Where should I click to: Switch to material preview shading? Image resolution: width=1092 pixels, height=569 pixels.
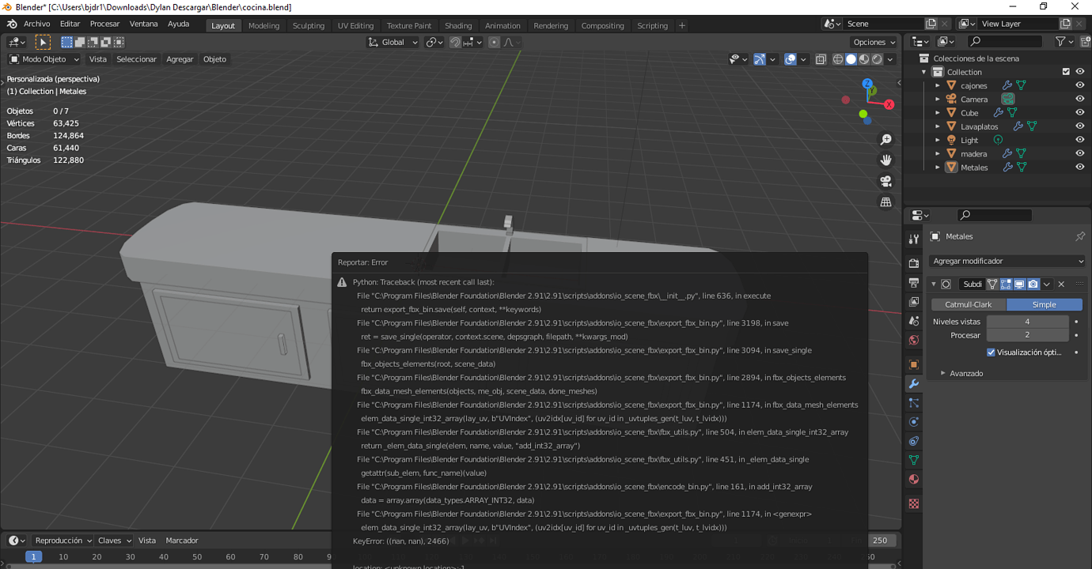tap(864, 59)
